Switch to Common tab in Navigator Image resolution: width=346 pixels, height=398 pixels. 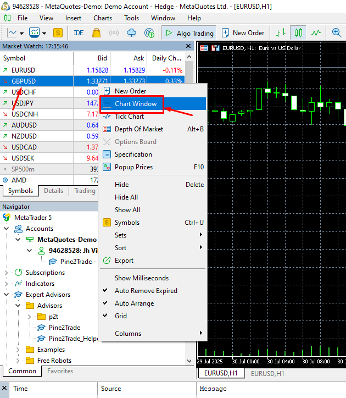click(23, 371)
